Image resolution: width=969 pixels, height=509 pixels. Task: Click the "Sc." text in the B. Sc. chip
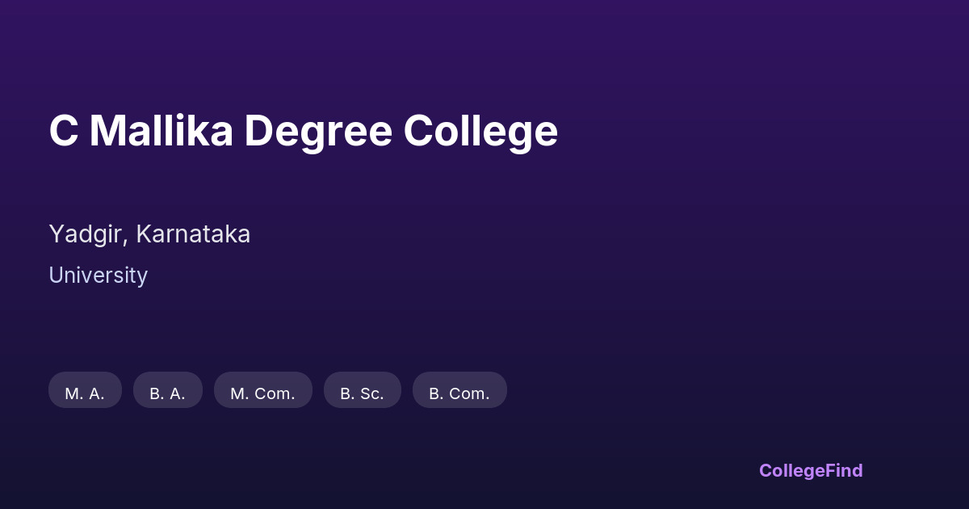[x=371, y=393]
